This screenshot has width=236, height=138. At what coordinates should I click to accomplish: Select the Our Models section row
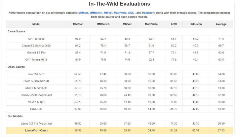click(x=119, y=116)
